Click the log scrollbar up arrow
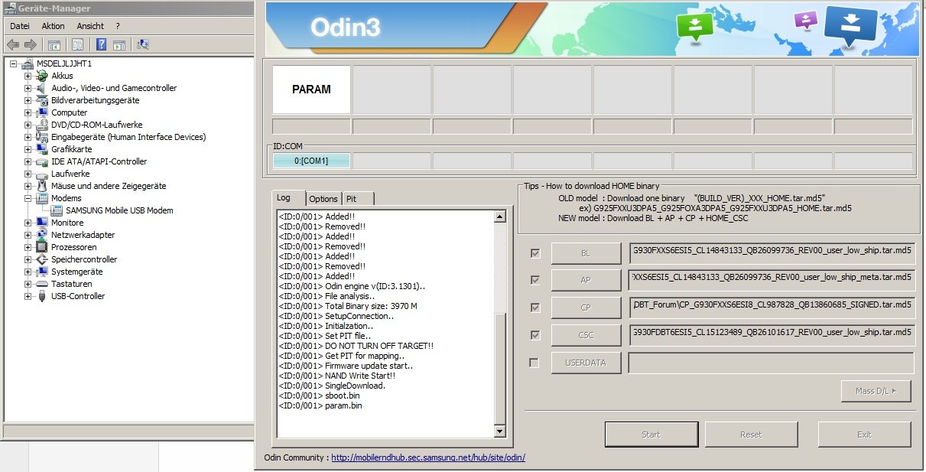Screen dimensions: 926x472 [500, 217]
